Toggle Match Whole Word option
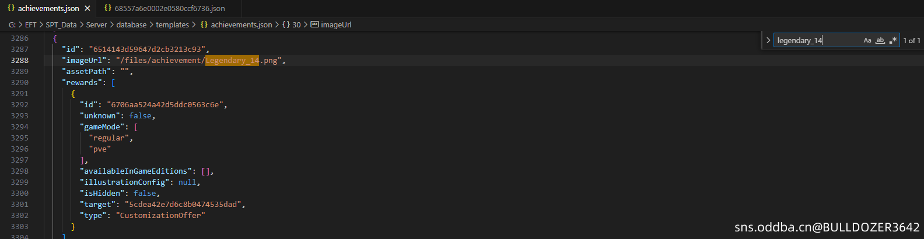This screenshot has height=239, width=924. [x=880, y=40]
